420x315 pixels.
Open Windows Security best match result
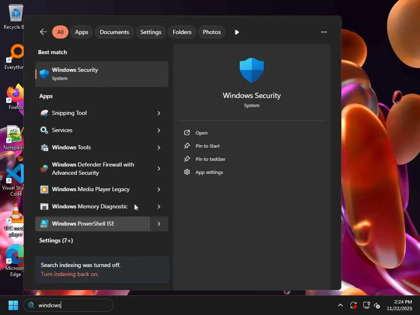(102, 74)
